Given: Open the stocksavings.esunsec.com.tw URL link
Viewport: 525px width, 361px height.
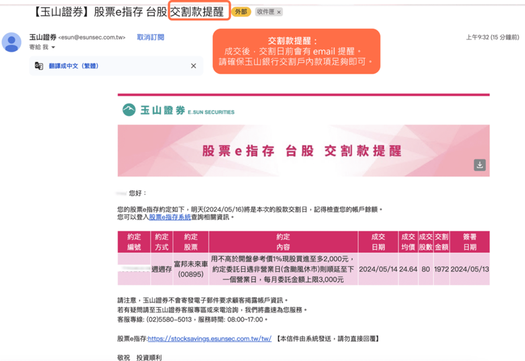Looking at the screenshot, I should coord(209,339).
